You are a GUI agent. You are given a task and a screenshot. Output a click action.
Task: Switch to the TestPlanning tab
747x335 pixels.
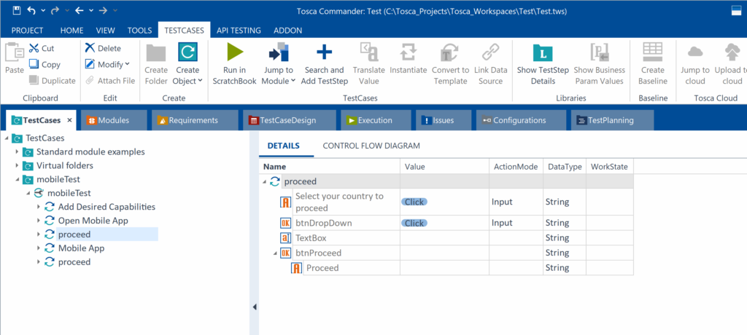(612, 120)
